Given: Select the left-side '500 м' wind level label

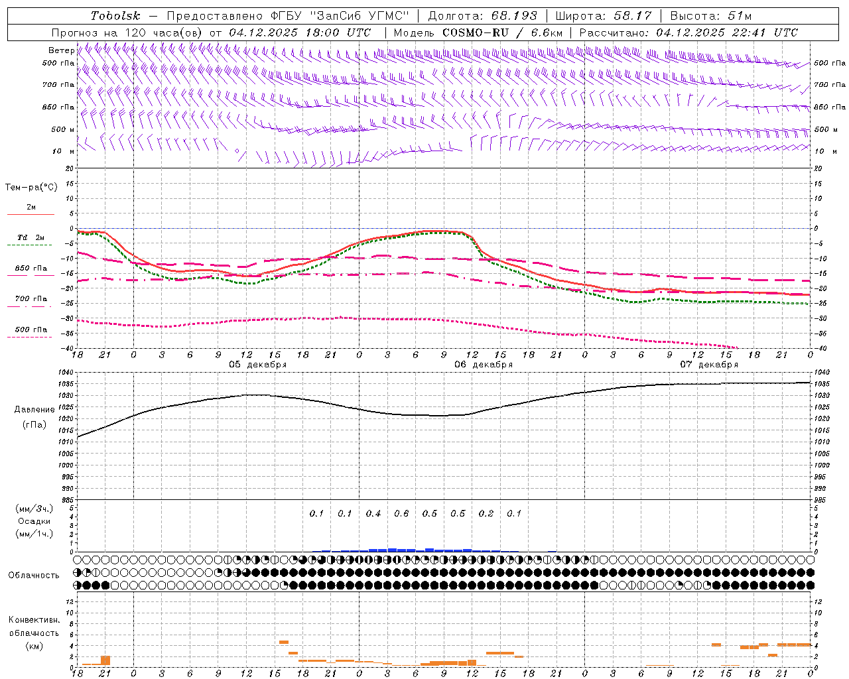Looking at the screenshot, I should 63,129.
